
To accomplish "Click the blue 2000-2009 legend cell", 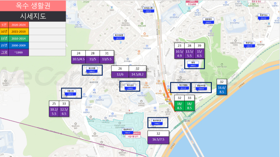I will (x=18, y=45).
